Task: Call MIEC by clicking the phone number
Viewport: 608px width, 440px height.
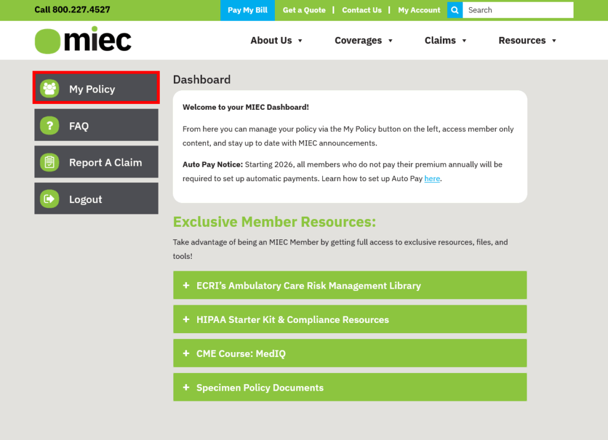Action: pyautogui.click(x=72, y=10)
